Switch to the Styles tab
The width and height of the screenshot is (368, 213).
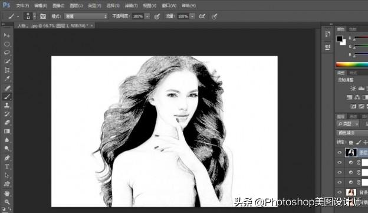[x=353, y=73]
